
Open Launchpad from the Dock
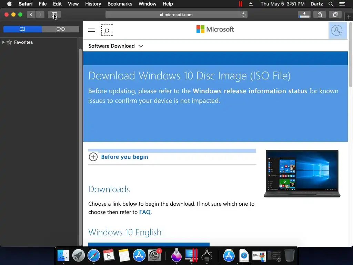(x=78, y=256)
